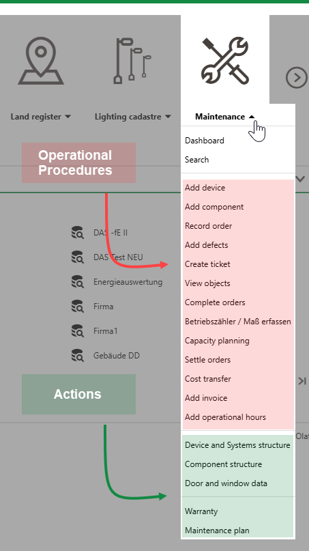This screenshot has height=551, width=309.
Task: Expand the Land register dropdown
Action: click(x=41, y=117)
